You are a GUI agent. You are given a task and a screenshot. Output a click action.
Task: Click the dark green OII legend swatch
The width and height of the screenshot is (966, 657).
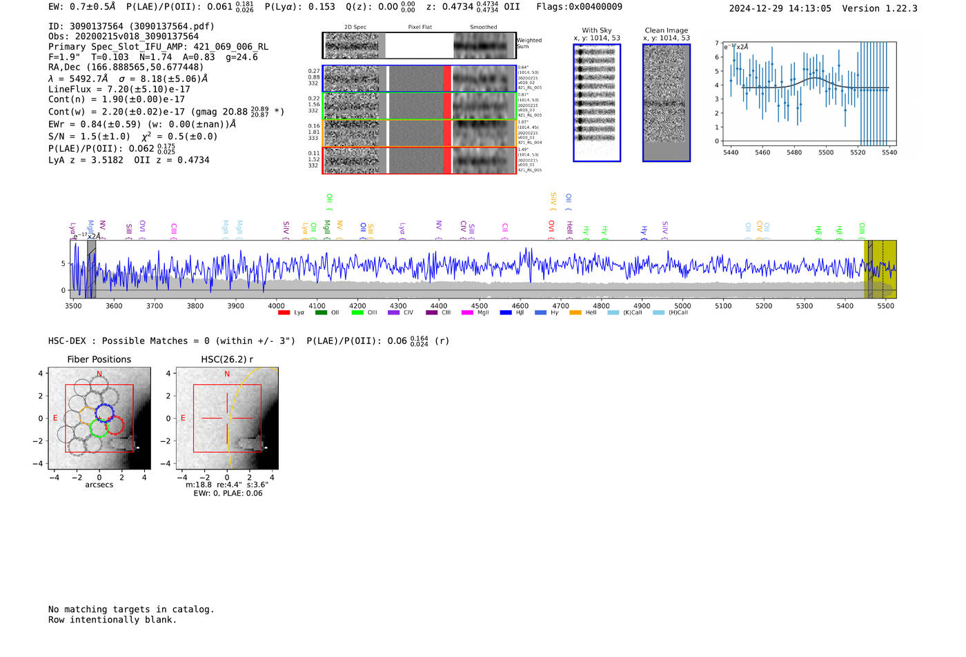pos(321,313)
